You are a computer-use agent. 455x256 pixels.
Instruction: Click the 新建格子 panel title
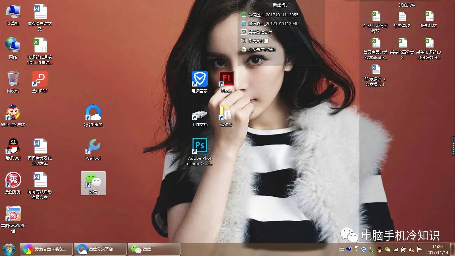click(x=281, y=5)
